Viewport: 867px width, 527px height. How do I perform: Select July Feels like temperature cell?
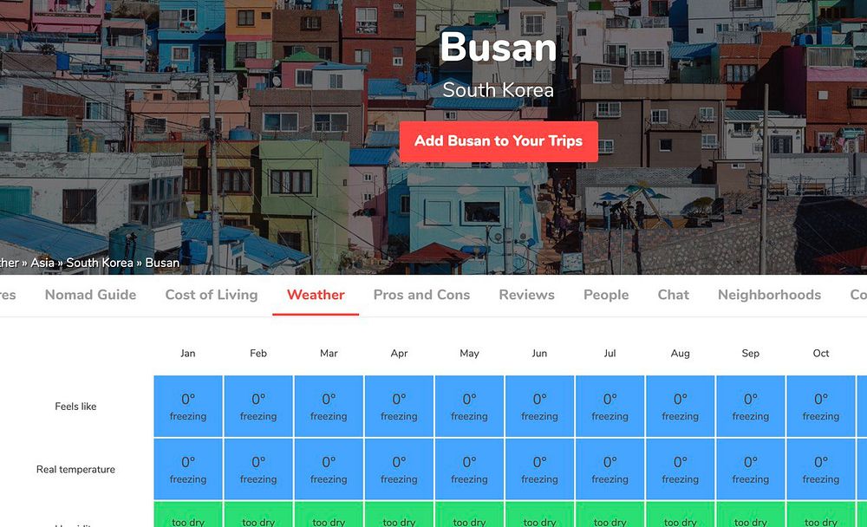tap(610, 407)
